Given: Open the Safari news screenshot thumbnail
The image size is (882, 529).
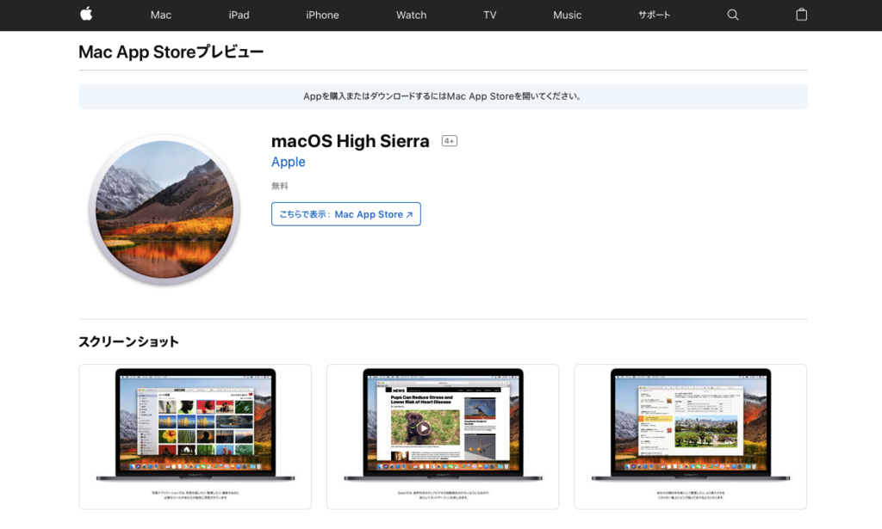Looking at the screenshot, I should 443,437.
